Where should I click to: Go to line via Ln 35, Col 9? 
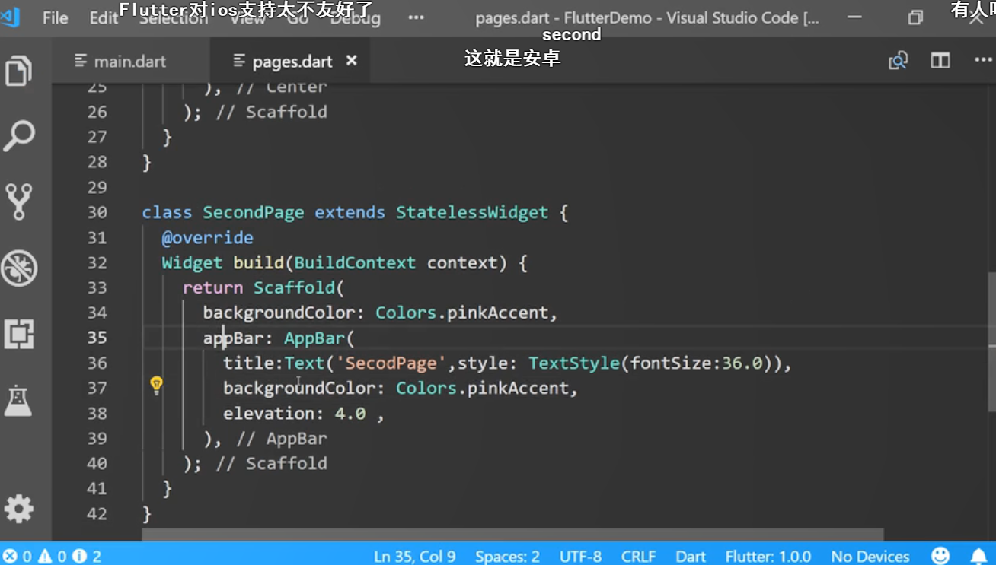[x=415, y=557]
